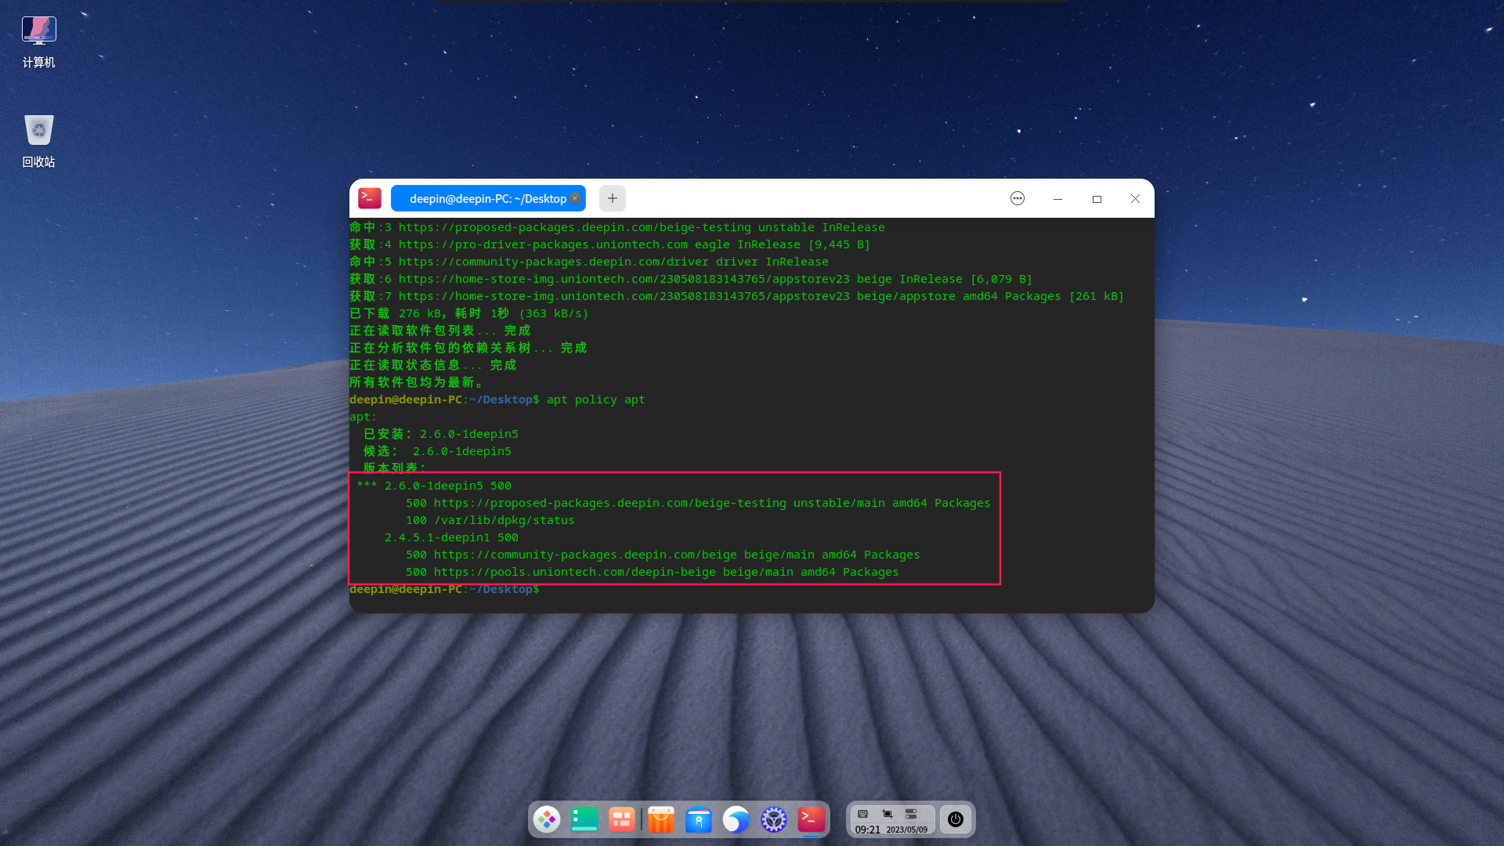Open the Deepin App Store from the dock

[x=662, y=819]
